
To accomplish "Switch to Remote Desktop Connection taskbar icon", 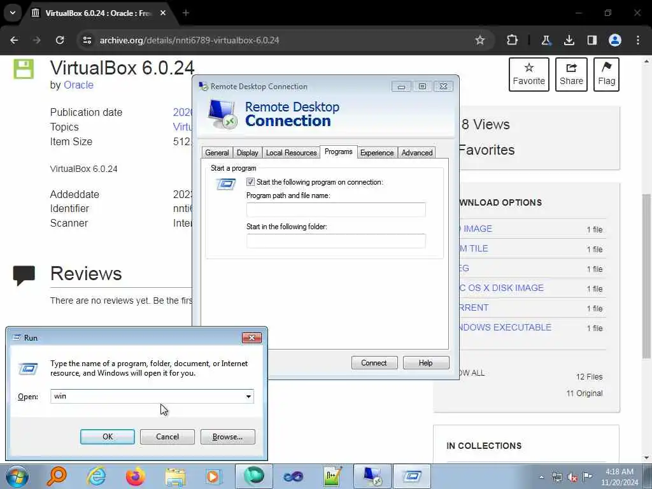I will coord(372,476).
